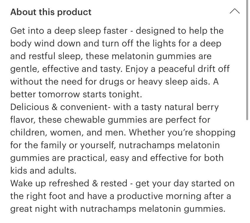Click the "About this product" heading
The image size is (250, 223).
pos(51,12)
